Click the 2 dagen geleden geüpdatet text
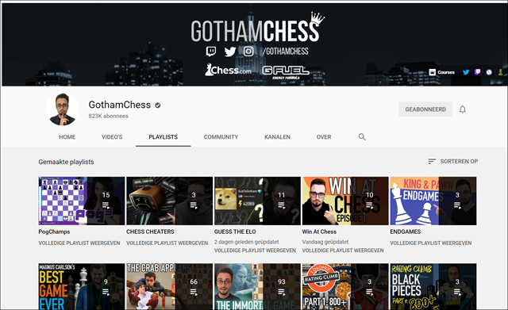The image size is (508, 310). [247, 242]
